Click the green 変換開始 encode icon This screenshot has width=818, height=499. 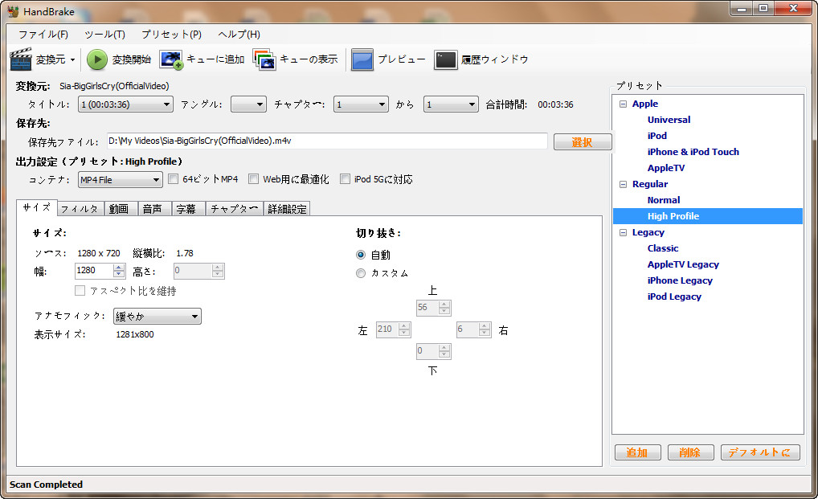[96, 59]
